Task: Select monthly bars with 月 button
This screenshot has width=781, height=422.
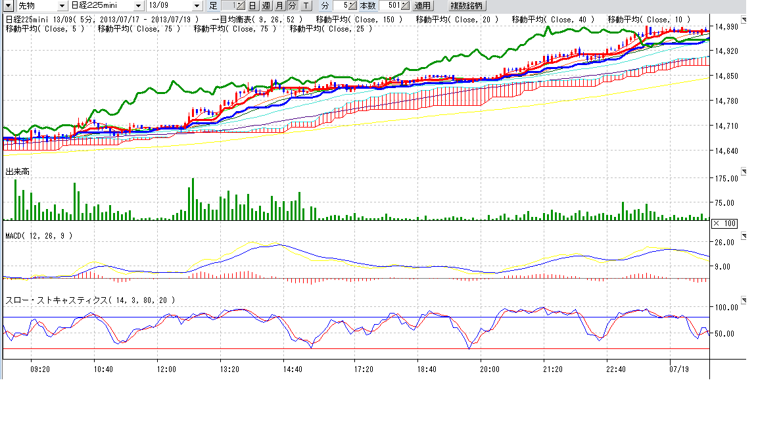Action: [x=279, y=5]
